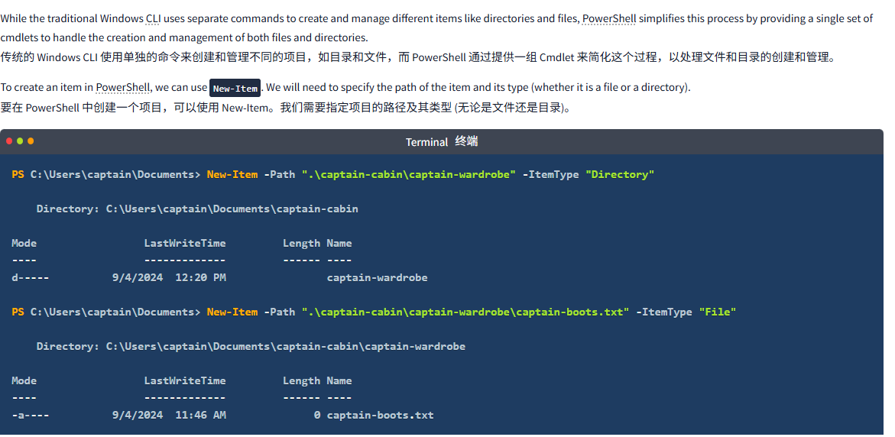Click the orange "New-Item" in the second terminal command

click(x=232, y=312)
